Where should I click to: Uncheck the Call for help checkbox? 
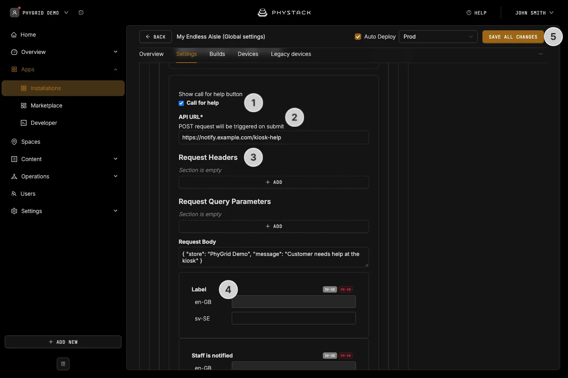181,103
